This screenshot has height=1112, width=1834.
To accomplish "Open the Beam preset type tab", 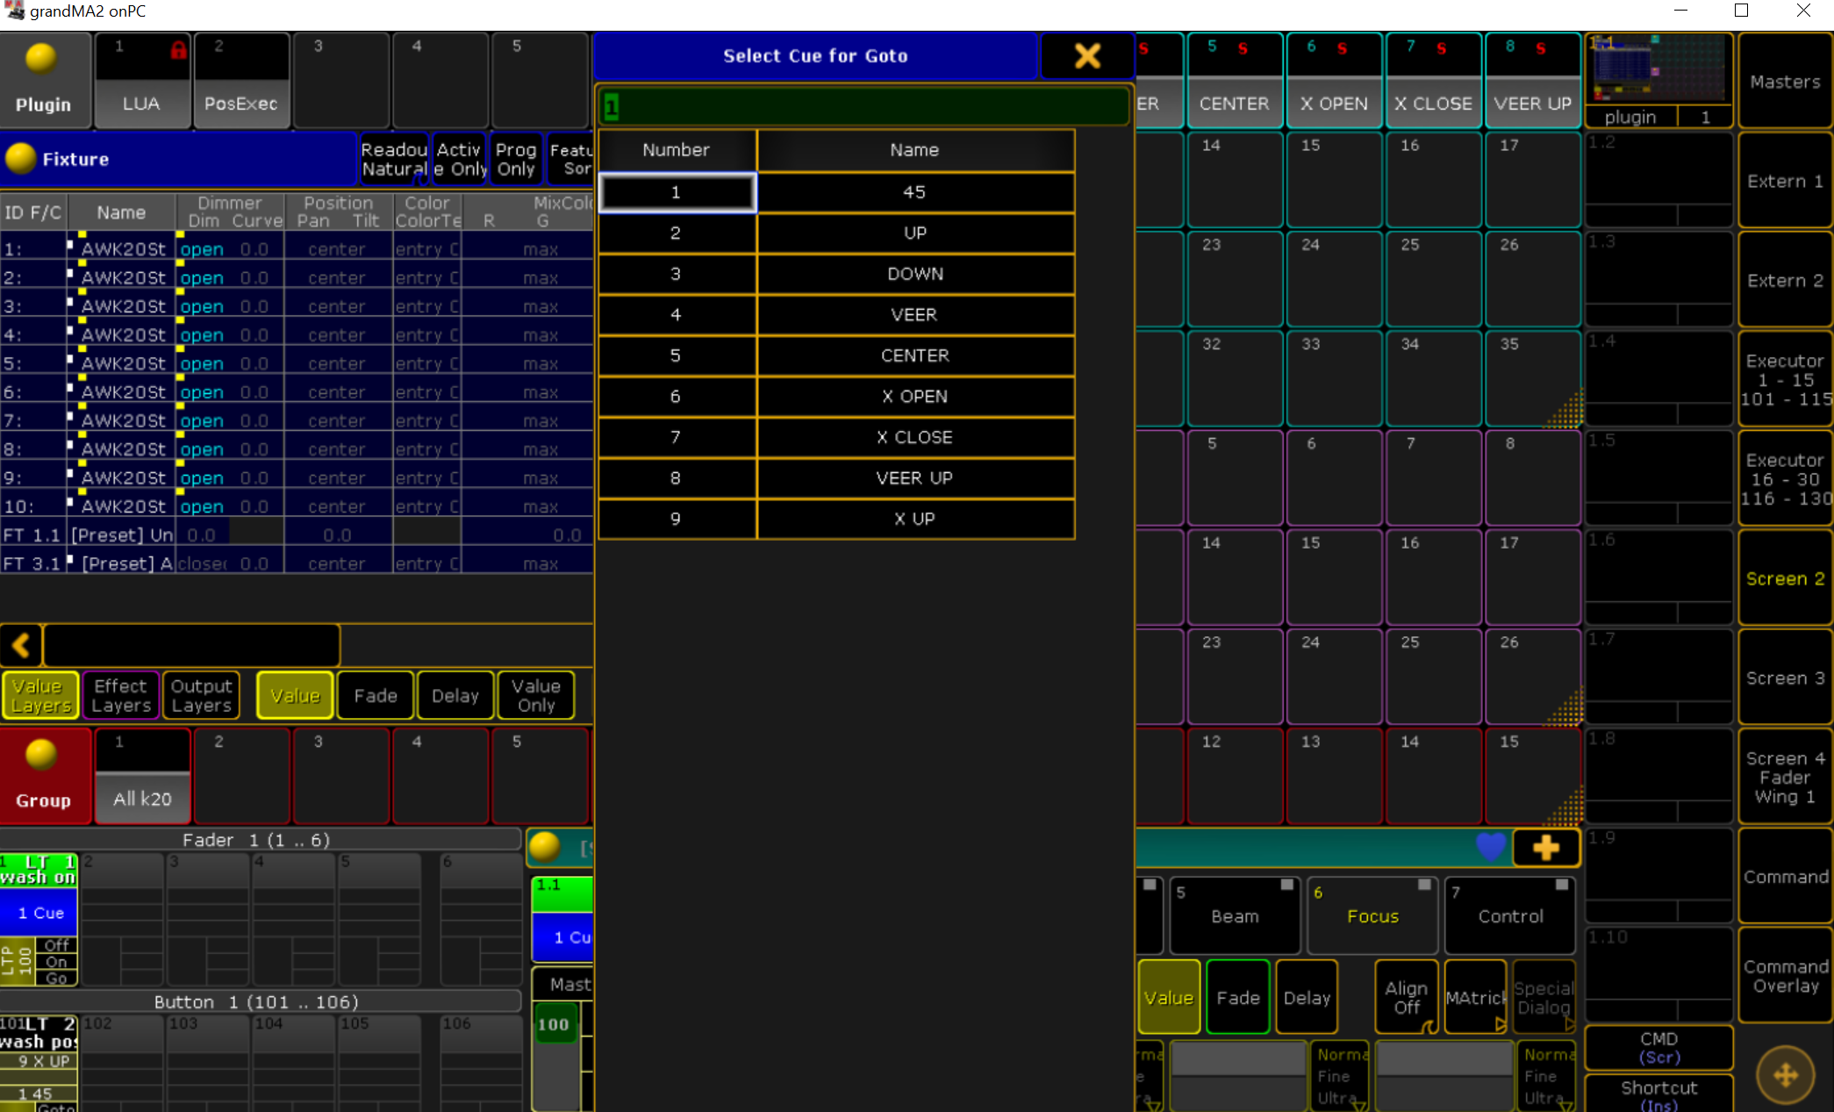I will click(x=1235, y=915).
